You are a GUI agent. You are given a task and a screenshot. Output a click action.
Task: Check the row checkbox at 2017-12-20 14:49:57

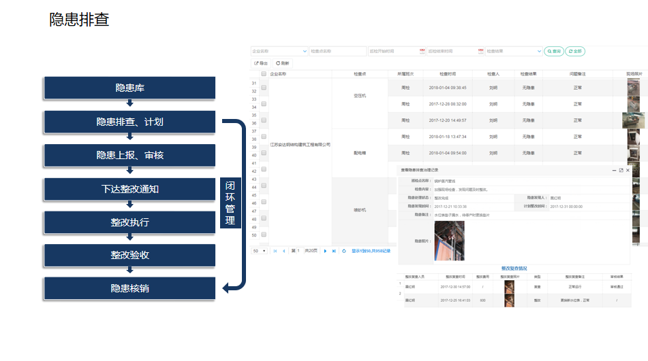(264, 120)
